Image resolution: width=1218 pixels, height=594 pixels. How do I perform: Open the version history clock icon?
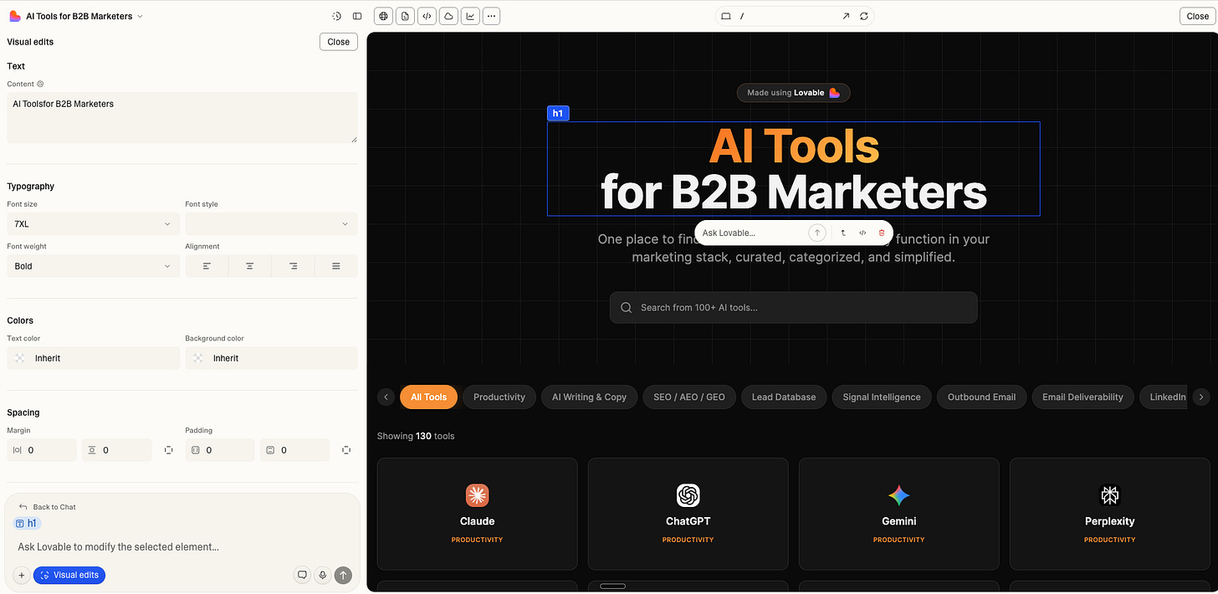(336, 16)
